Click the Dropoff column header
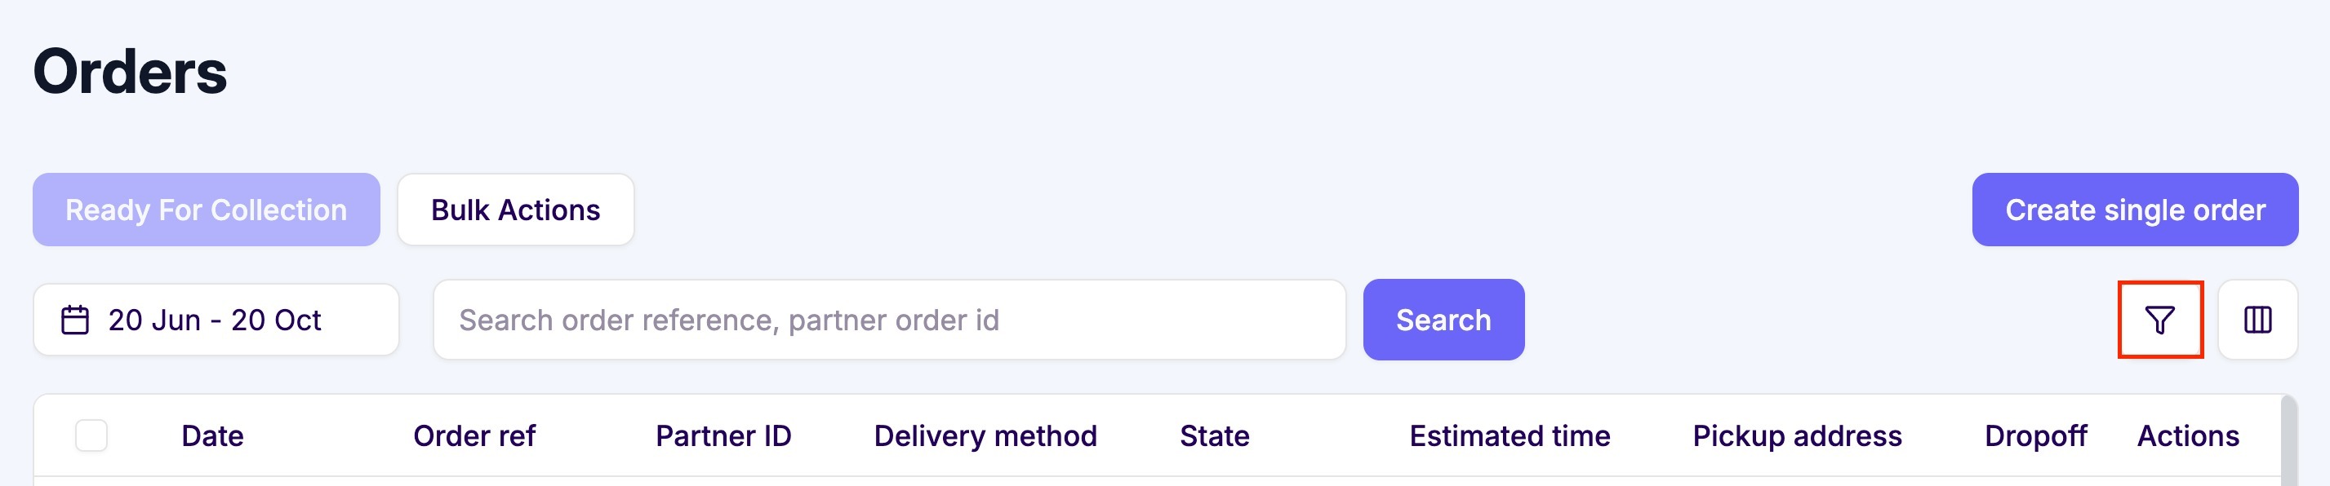 [2034, 436]
